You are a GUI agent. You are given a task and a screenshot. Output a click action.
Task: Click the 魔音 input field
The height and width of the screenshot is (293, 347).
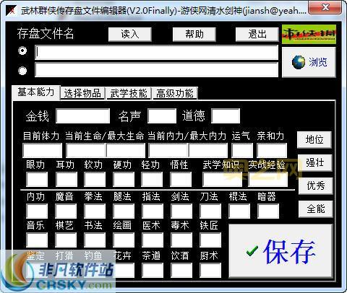pos(66,211)
